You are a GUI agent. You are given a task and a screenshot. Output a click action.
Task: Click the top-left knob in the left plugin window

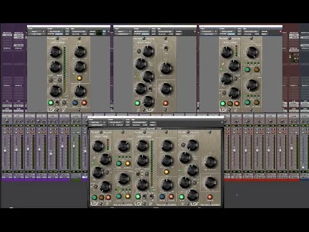pos(55,52)
